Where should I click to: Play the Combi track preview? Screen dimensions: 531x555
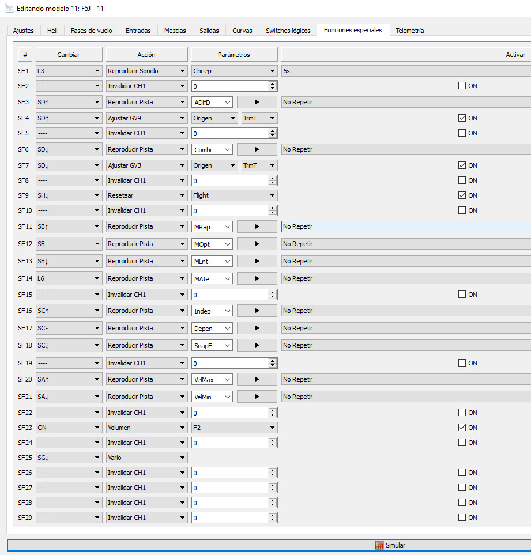257,149
